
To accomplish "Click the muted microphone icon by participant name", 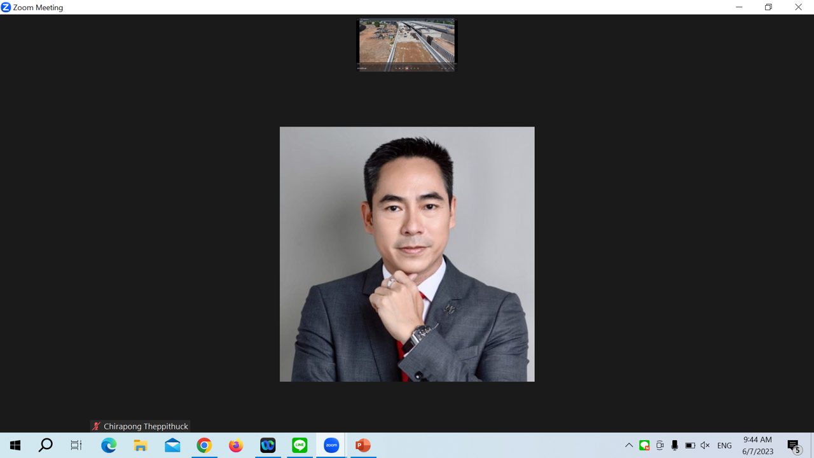I will [96, 426].
